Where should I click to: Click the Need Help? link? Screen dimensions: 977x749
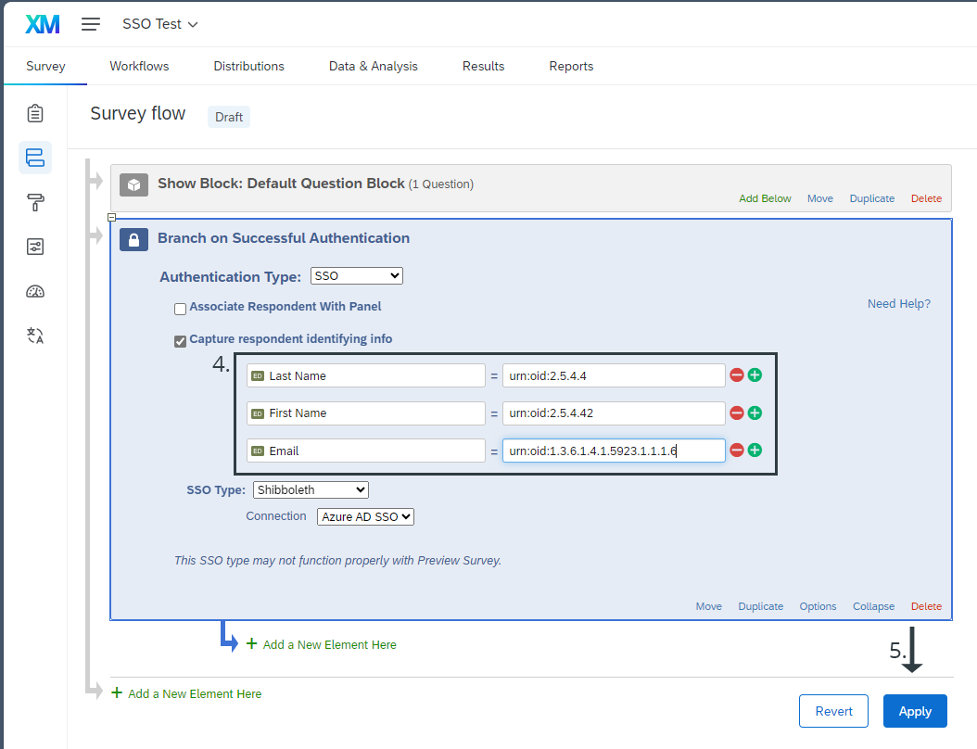[x=898, y=303]
